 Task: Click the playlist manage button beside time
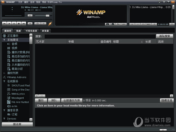(x=172, y=24)
